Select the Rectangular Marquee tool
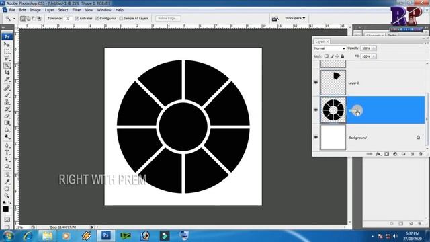Image resolution: width=430 pixels, height=242 pixels. 7,52
